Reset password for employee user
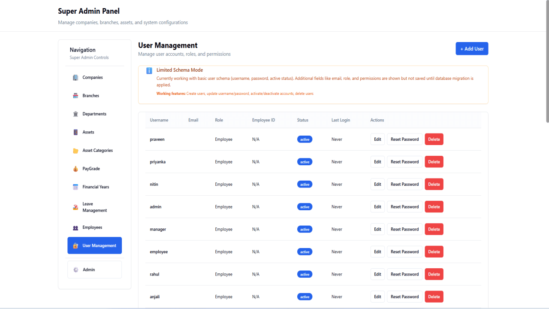 pyautogui.click(x=404, y=252)
